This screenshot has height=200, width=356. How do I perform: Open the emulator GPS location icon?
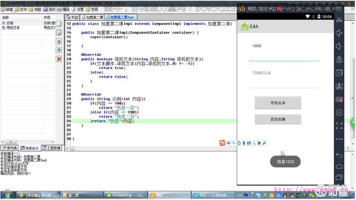point(339,60)
